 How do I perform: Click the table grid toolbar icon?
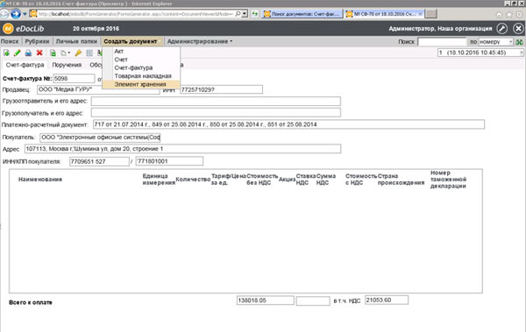pos(89,53)
